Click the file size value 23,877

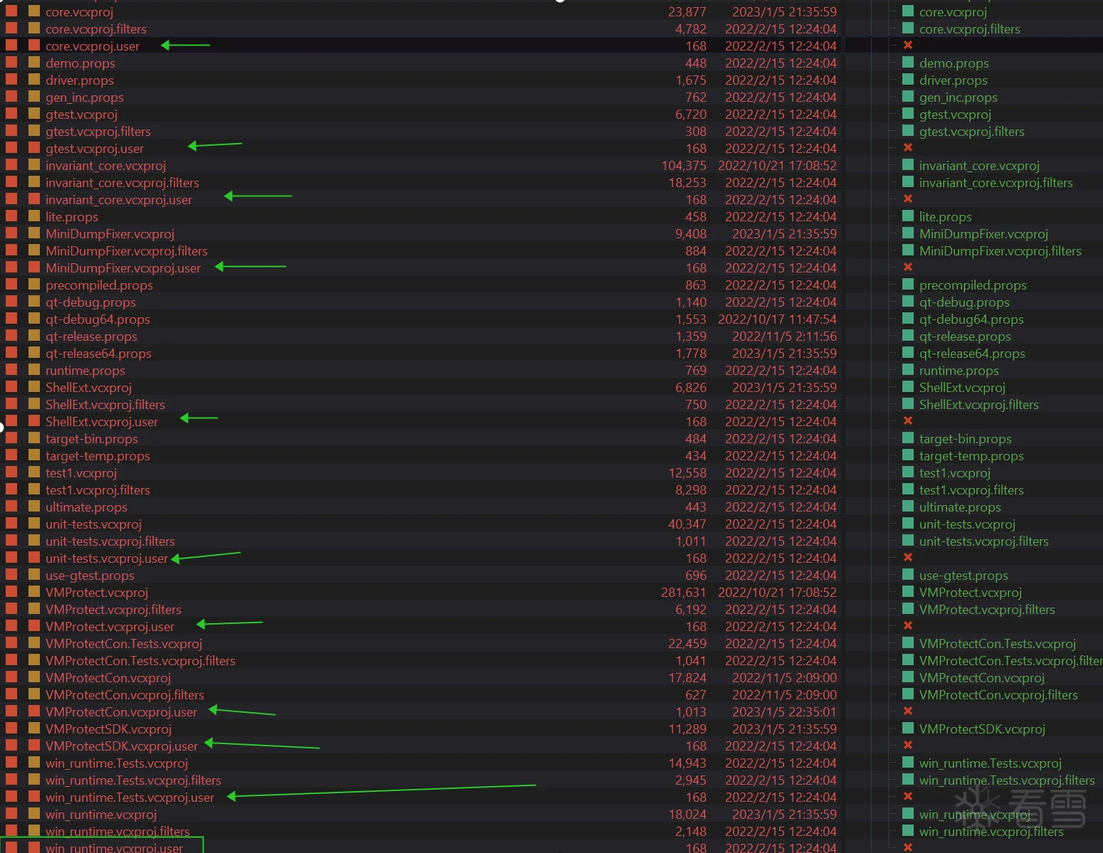[687, 12]
